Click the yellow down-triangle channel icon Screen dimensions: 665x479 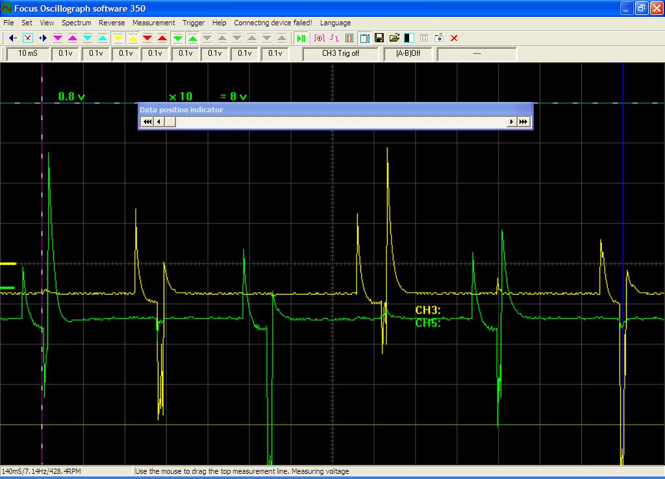[118, 38]
